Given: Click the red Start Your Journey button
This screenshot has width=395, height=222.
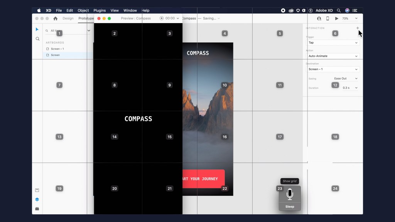Looking at the screenshot, I should [x=203, y=179].
